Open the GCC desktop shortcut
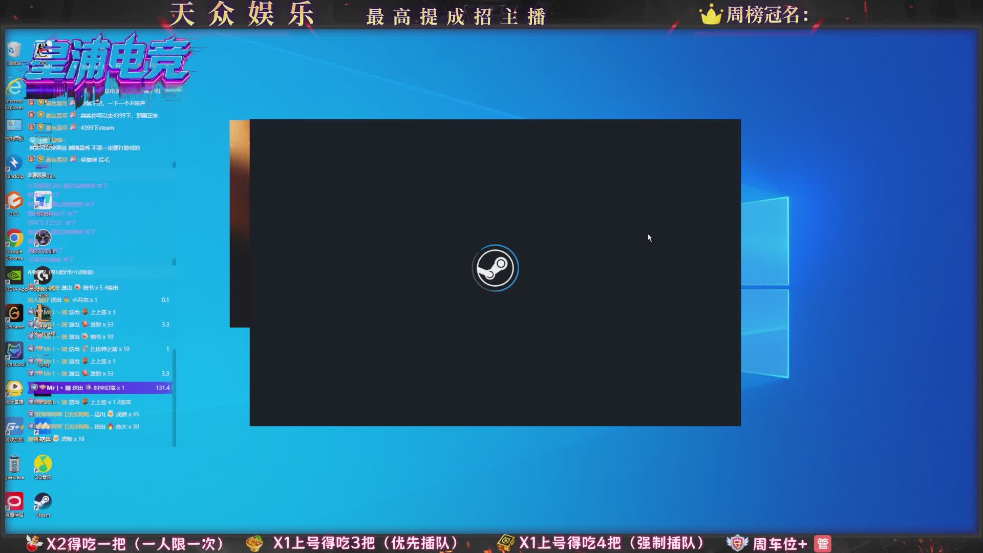Screen dimensions: 983x553 pyautogui.click(x=14, y=201)
